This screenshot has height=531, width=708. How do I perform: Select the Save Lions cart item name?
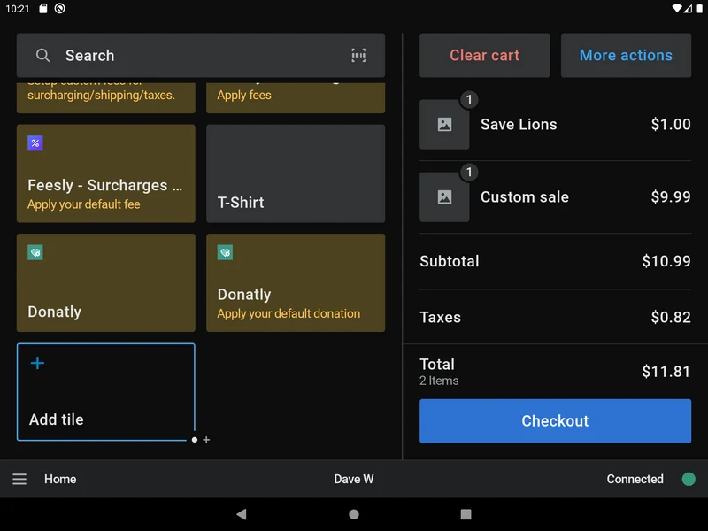click(x=519, y=125)
